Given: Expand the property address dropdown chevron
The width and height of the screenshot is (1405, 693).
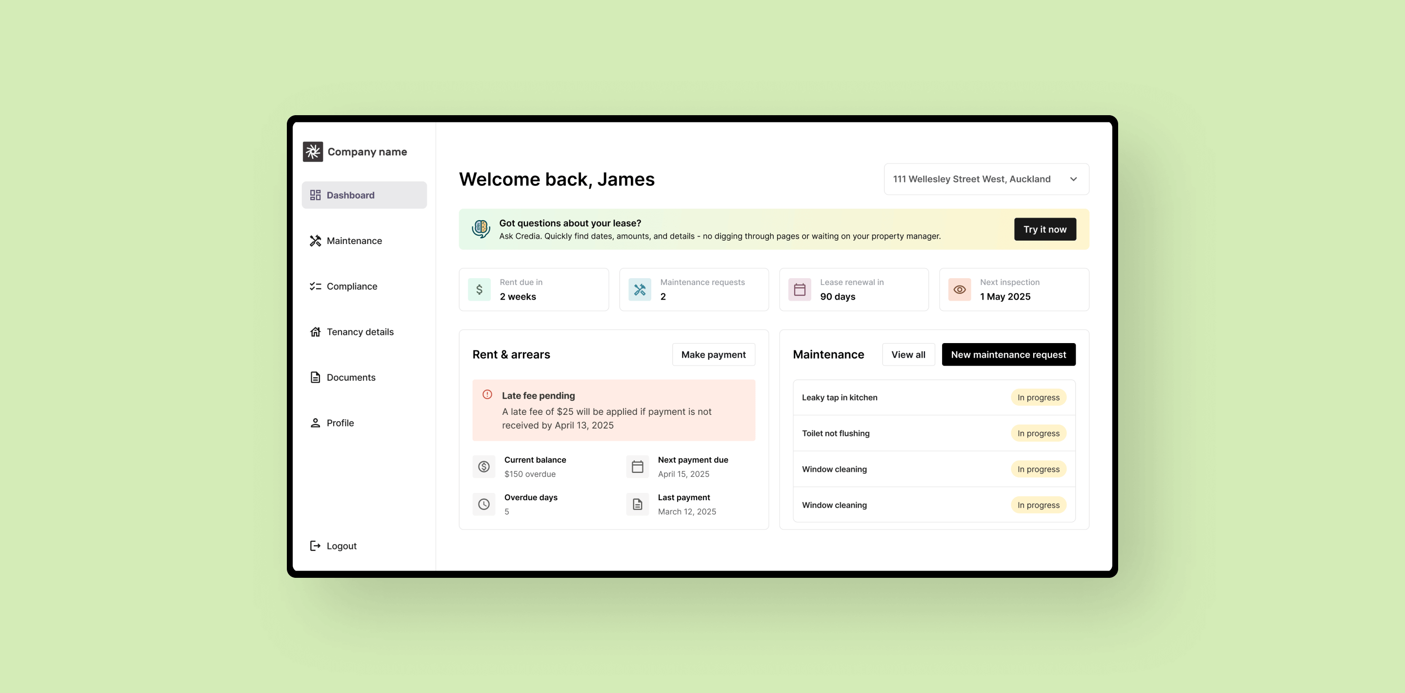Looking at the screenshot, I should pos(1073,179).
